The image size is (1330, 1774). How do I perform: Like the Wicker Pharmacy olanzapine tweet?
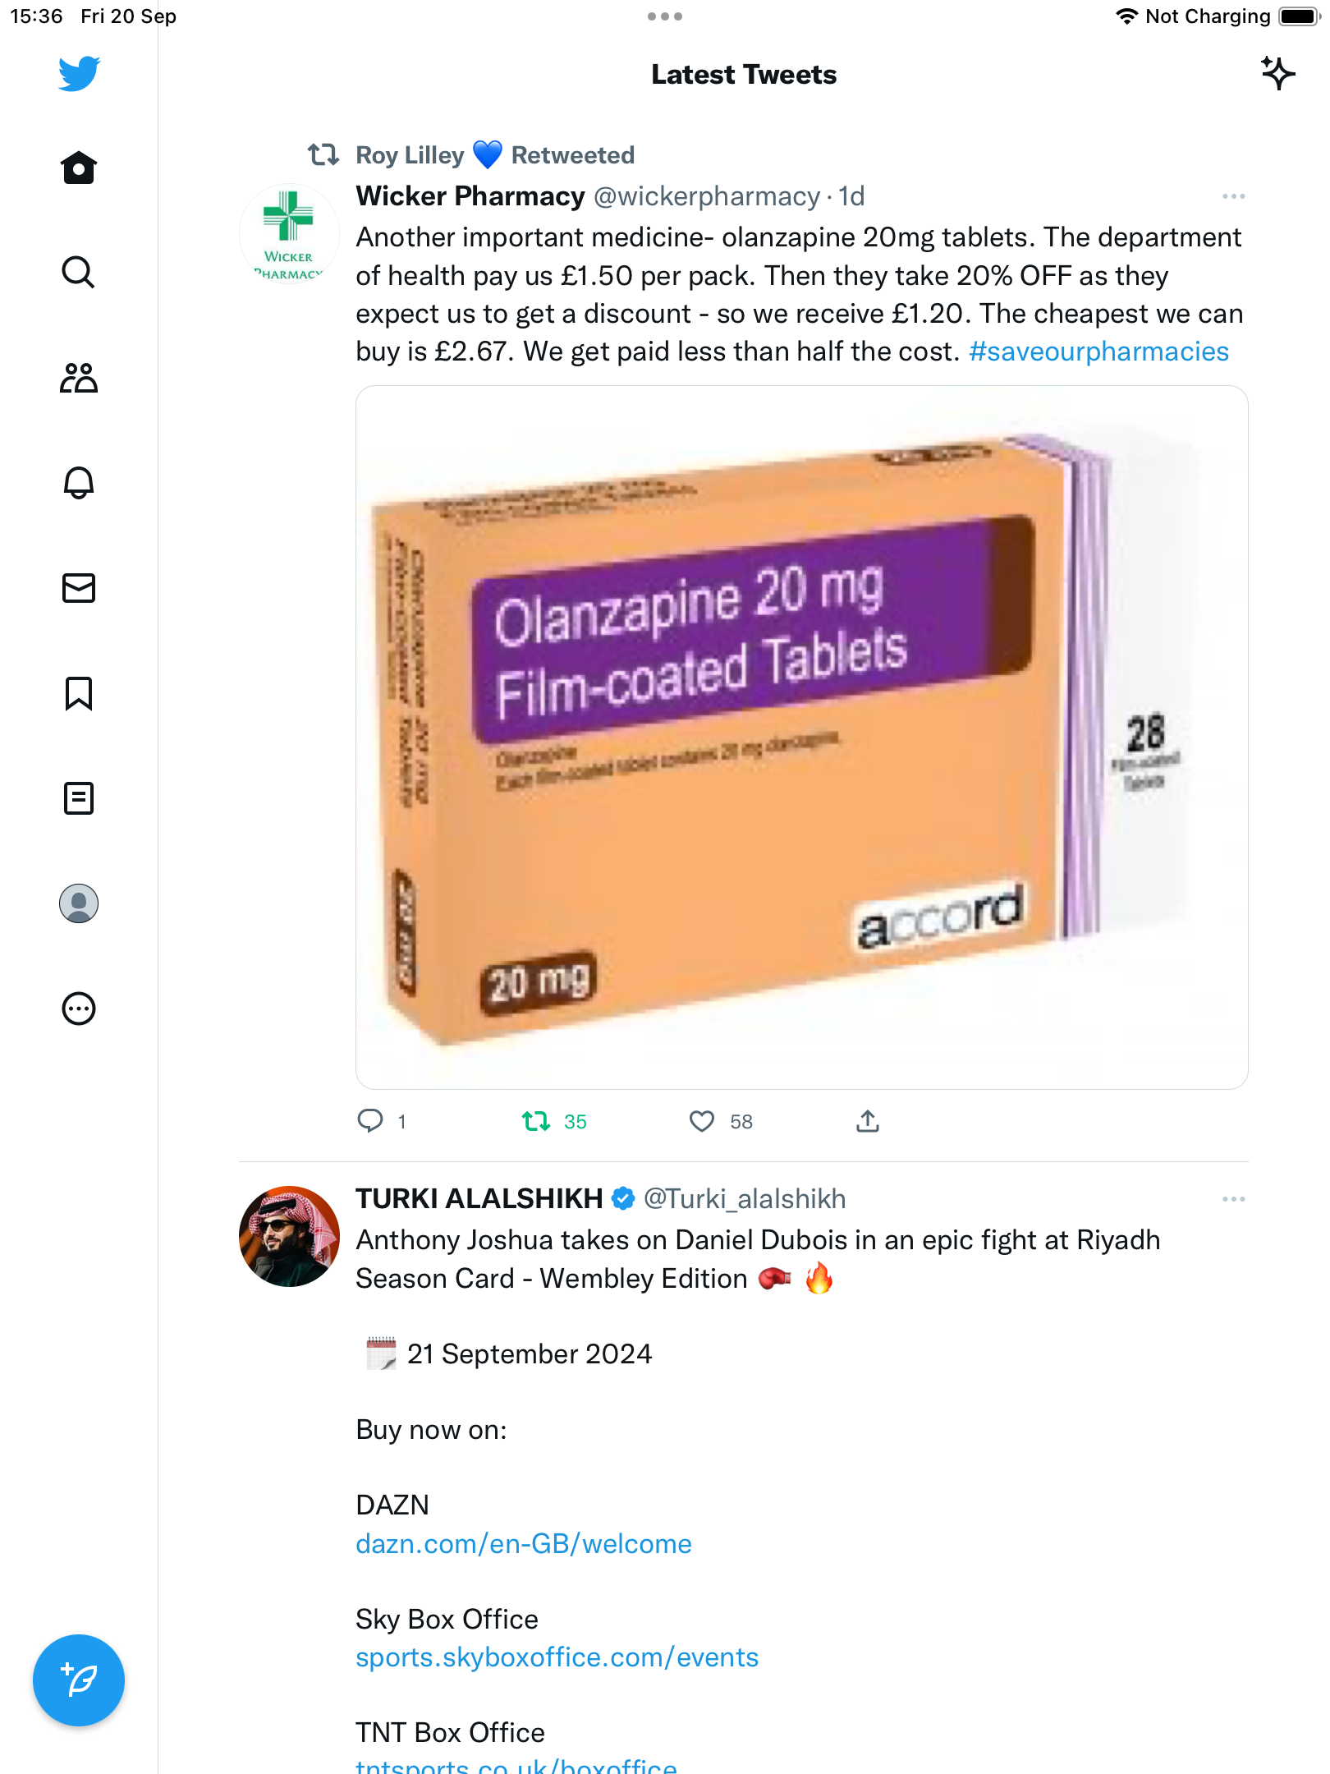coord(702,1121)
